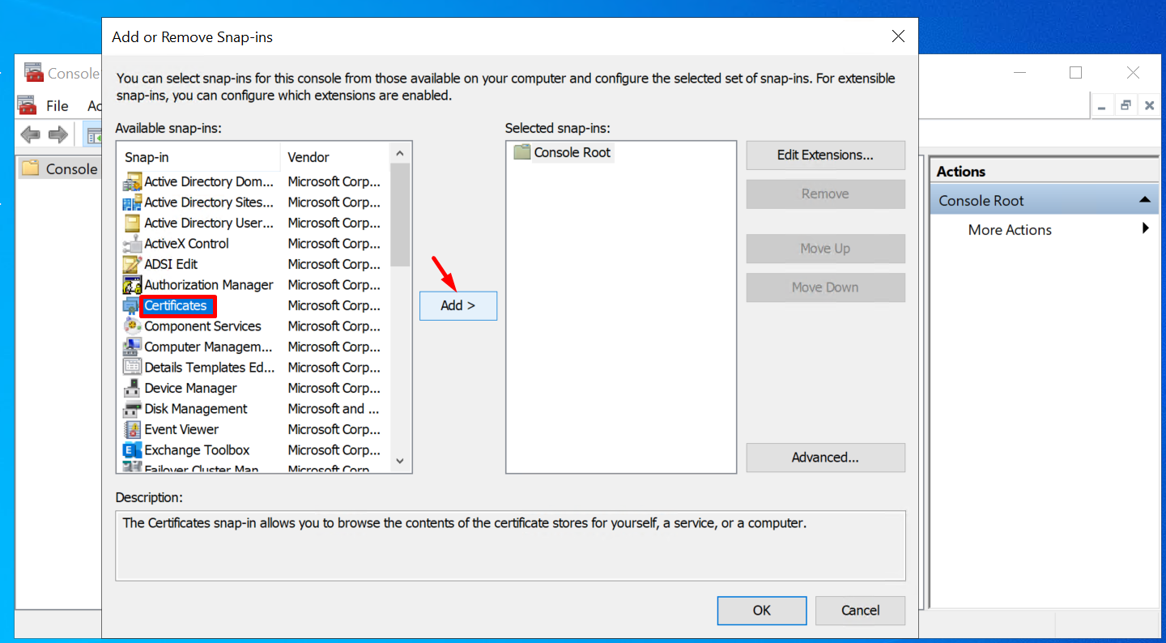Click the Add > button
Image resolution: width=1166 pixels, height=643 pixels.
click(457, 305)
